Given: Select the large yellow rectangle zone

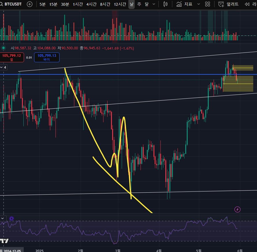Looking at the screenshot, I should coord(238,84).
